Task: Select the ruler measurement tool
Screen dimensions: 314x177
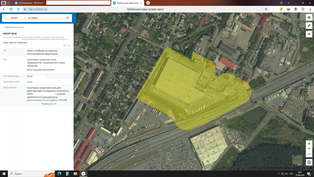Action: click(309, 26)
